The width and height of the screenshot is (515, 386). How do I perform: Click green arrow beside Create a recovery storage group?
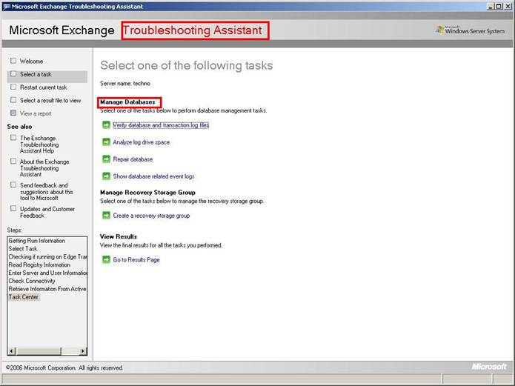106,215
